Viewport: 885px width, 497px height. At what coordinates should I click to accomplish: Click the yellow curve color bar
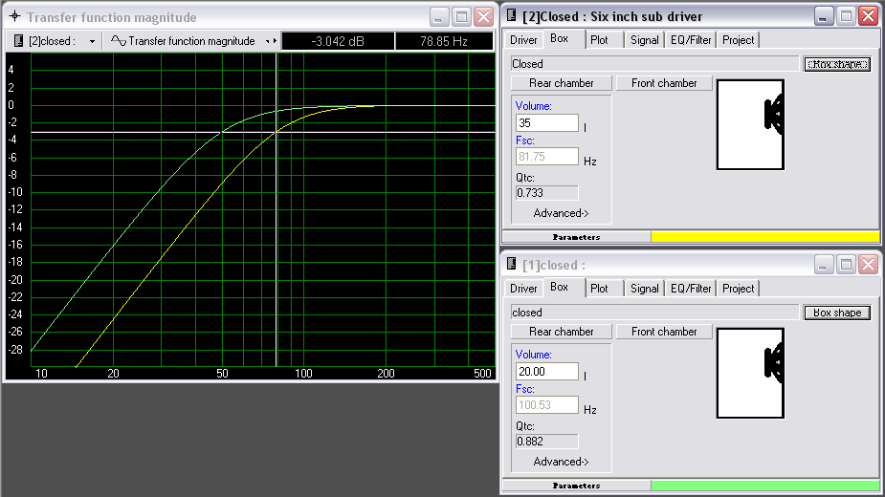[764, 237]
